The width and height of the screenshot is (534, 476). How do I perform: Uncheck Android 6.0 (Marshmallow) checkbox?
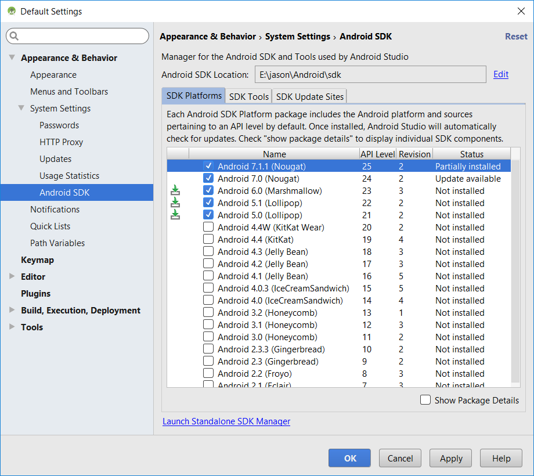208,190
